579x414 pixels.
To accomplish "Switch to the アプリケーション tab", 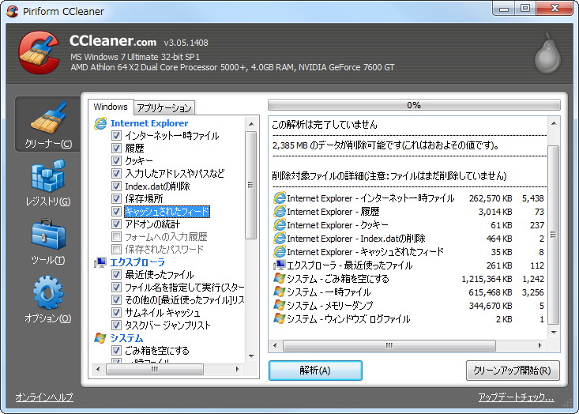I will 164,107.
